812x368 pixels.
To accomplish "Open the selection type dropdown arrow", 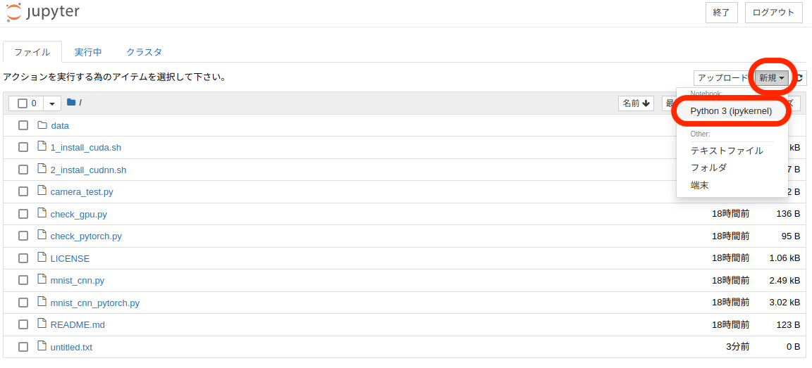I will (52, 103).
